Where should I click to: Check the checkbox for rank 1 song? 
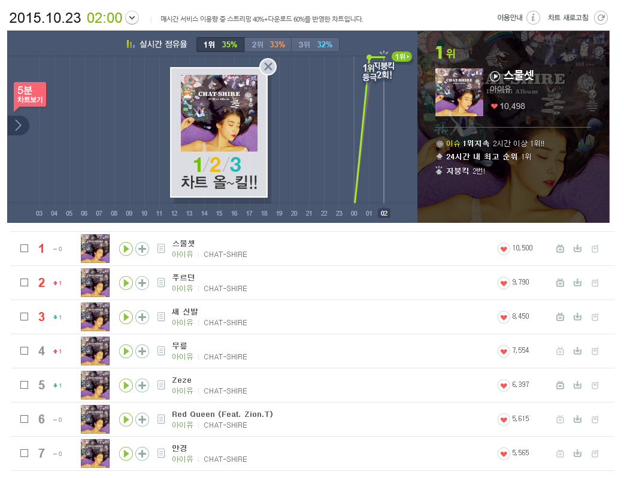(x=25, y=249)
